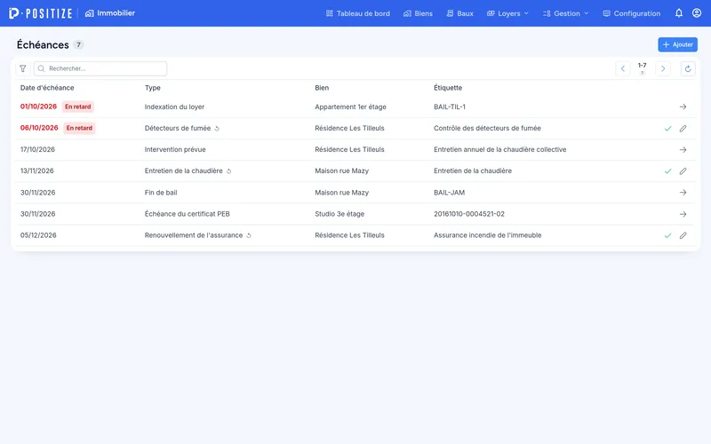Image resolution: width=711 pixels, height=444 pixels.
Task: Mark Renouvellement de l'assurance as done
Action: pos(668,235)
